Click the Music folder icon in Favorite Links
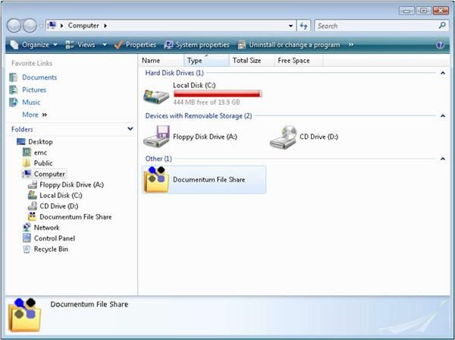The image size is (455, 340). [14, 102]
